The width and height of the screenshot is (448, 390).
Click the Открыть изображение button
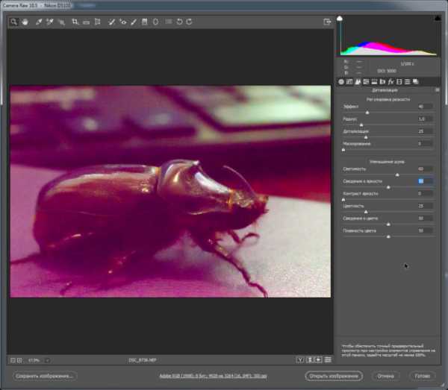pyautogui.click(x=334, y=376)
